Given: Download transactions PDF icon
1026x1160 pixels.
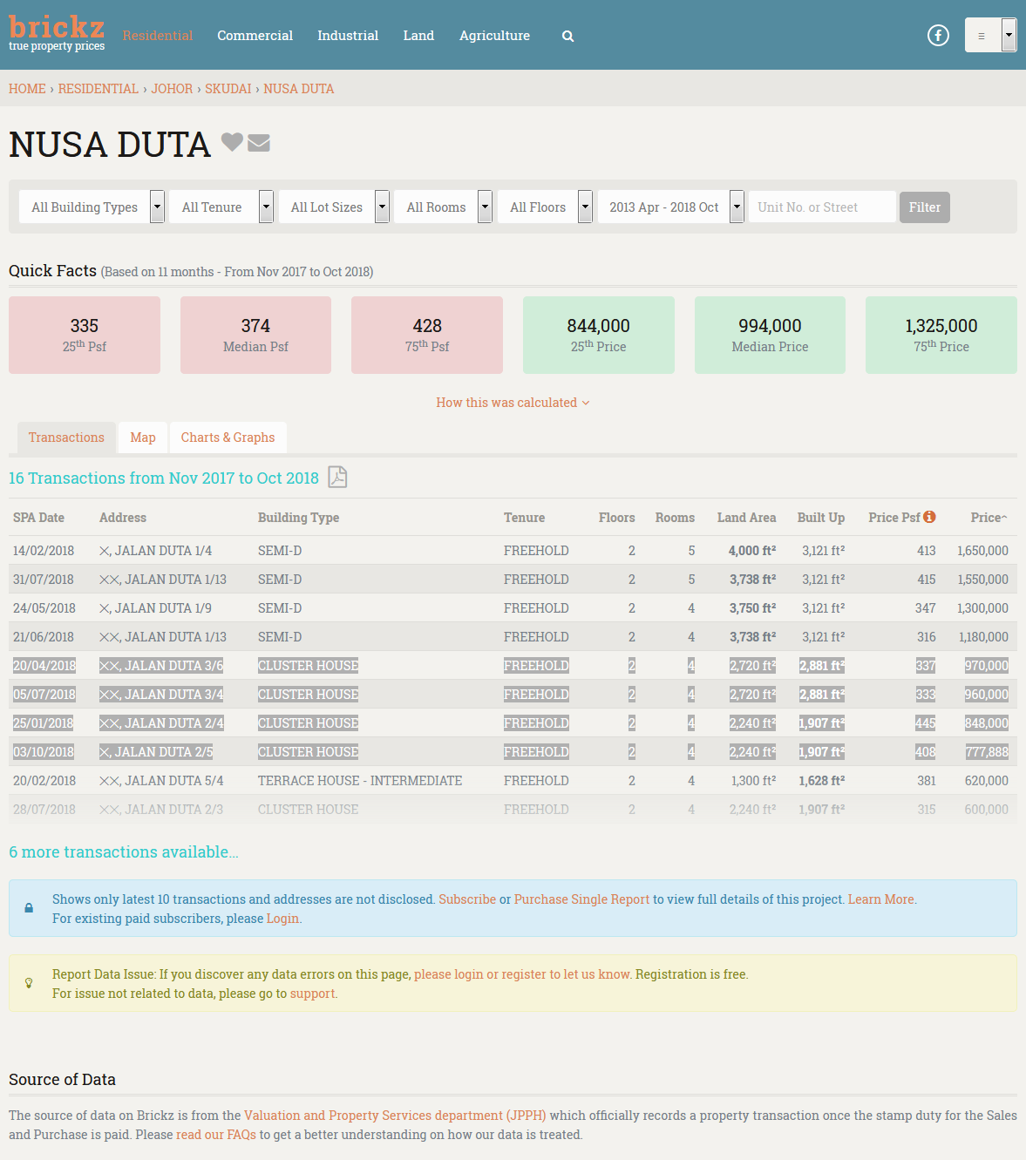Looking at the screenshot, I should click(337, 477).
